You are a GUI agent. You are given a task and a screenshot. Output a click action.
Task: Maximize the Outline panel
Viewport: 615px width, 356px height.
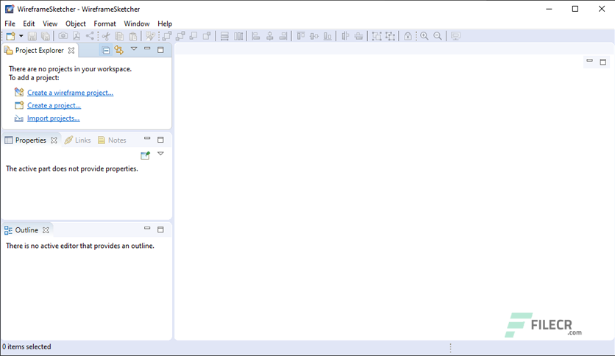tap(160, 229)
